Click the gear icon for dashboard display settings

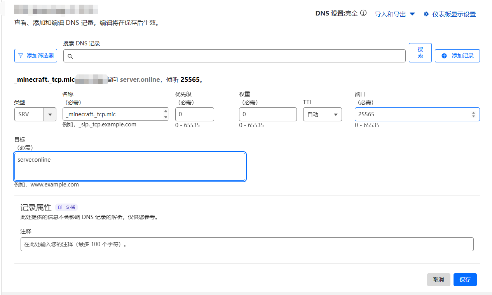[426, 14]
